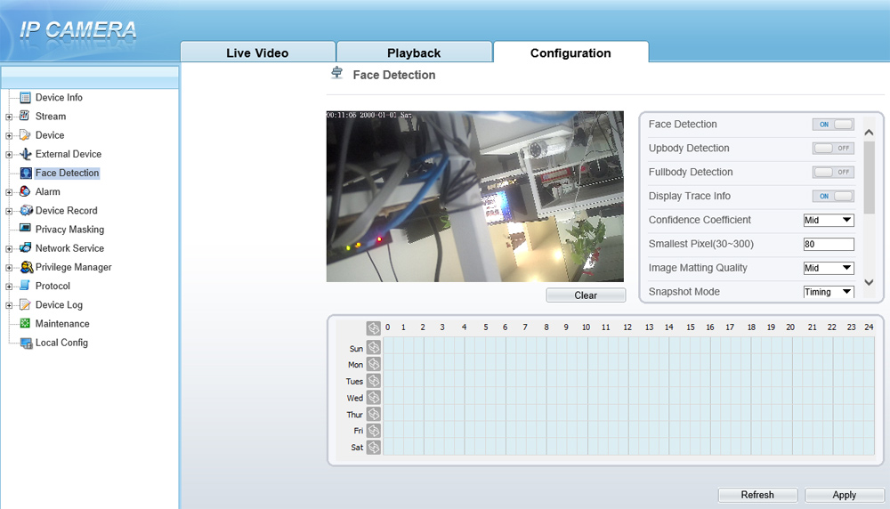Click the Mon row schedule select icon
Screen dimensions: 890x509
click(374, 364)
